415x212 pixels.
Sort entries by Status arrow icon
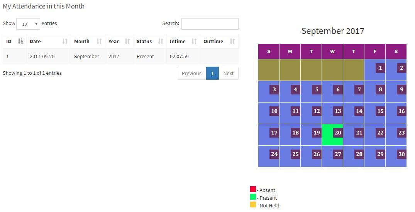pyautogui.click(x=160, y=41)
